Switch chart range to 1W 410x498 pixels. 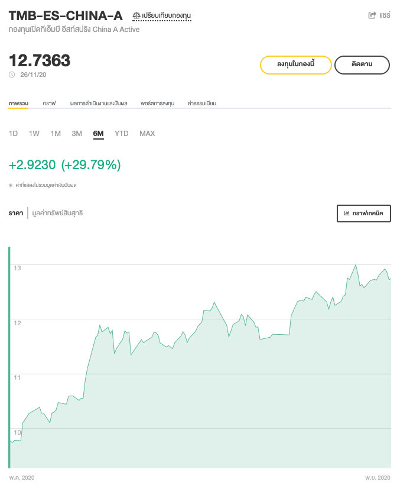tap(34, 134)
